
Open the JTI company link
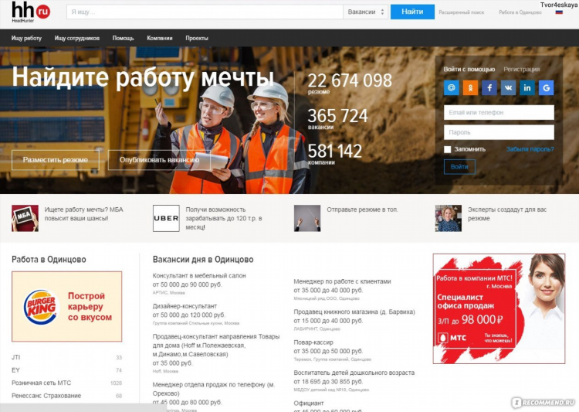(16, 357)
